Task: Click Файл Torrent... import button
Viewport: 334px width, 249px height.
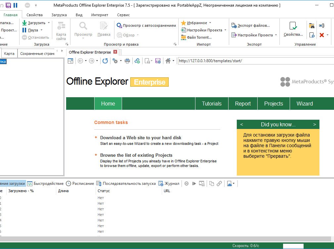Action: (196, 37)
